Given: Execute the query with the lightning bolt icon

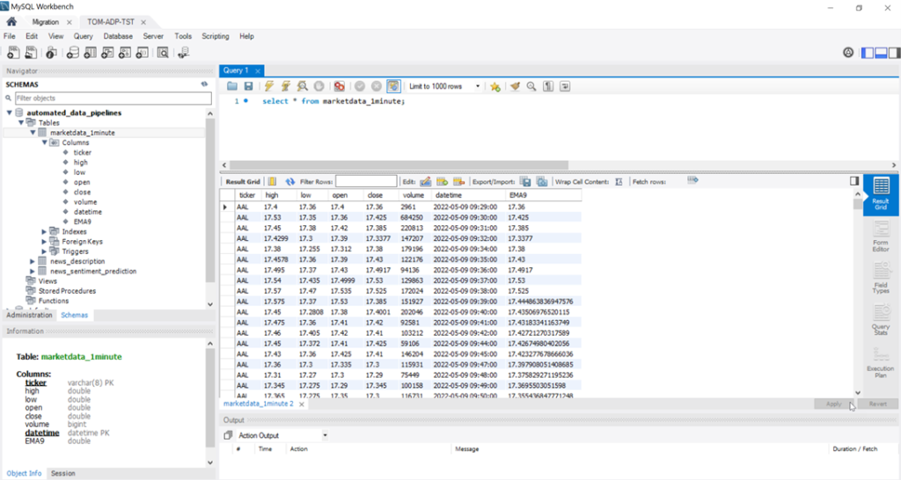Looking at the screenshot, I should (268, 86).
